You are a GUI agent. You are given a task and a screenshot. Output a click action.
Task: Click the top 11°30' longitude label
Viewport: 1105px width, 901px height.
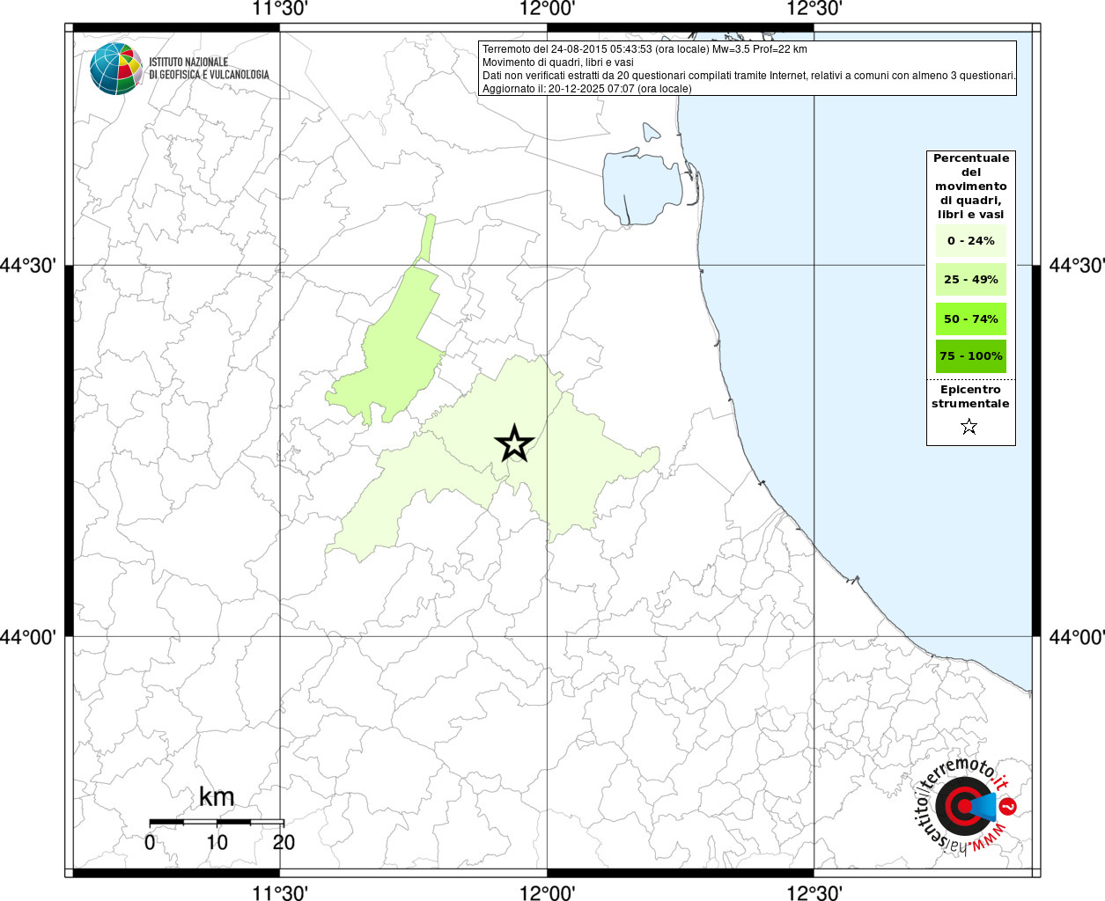[x=280, y=9]
